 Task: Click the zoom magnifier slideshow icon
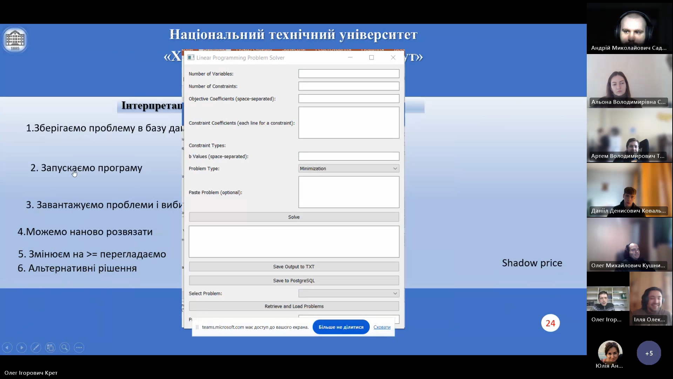(64, 347)
